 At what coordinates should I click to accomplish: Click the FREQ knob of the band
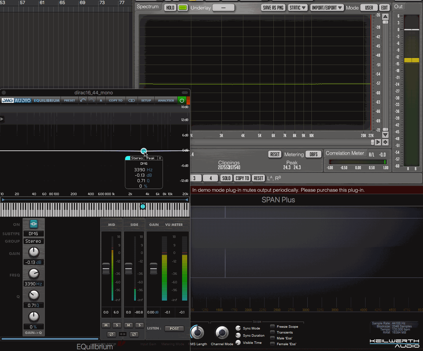[x=34, y=274]
